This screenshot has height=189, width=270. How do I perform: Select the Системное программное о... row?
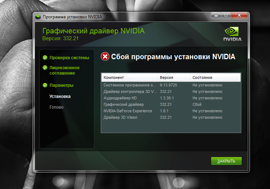tap(171, 85)
